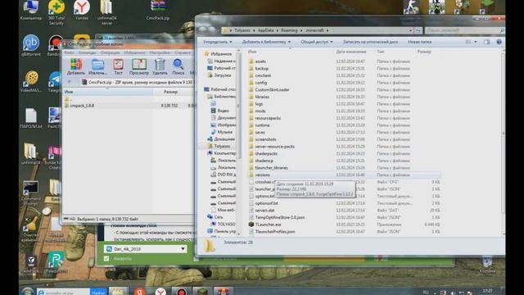Sort Explorer by Дата изменения column
The height and width of the screenshot is (295, 524).
351,52
